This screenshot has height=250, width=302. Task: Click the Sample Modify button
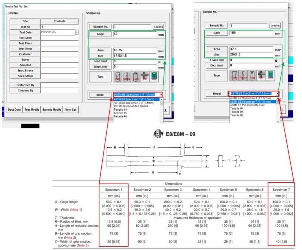coord(52,110)
